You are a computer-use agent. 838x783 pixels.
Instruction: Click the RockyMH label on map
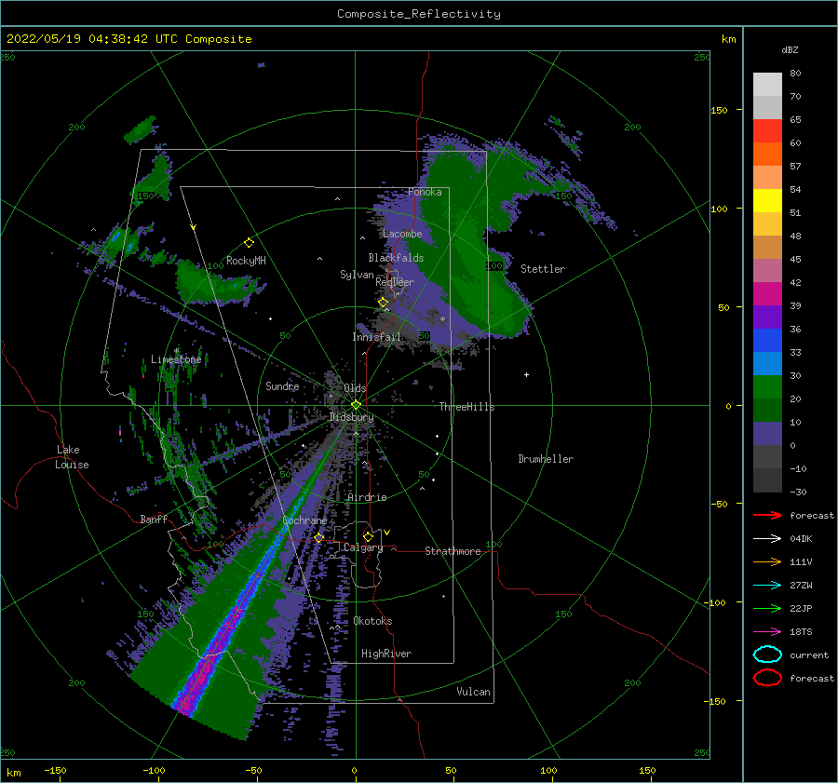point(246,261)
